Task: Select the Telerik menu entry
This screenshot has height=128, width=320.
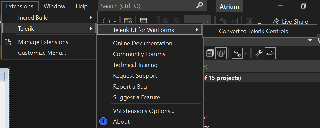Action: click(49, 29)
